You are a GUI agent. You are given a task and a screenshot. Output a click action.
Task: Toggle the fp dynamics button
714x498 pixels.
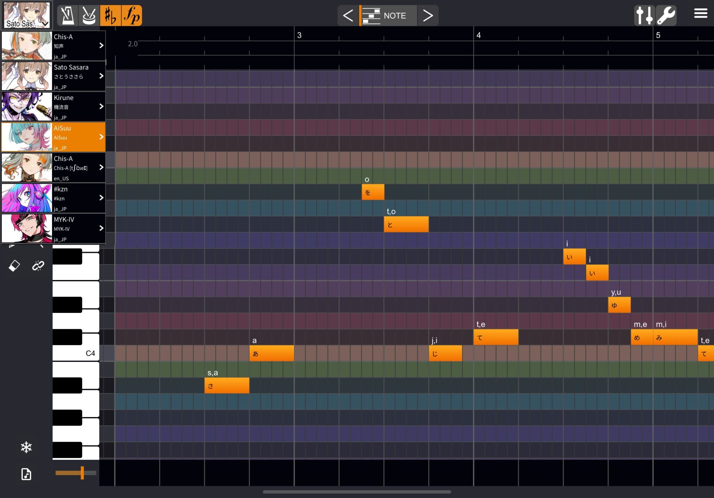(132, 16)
